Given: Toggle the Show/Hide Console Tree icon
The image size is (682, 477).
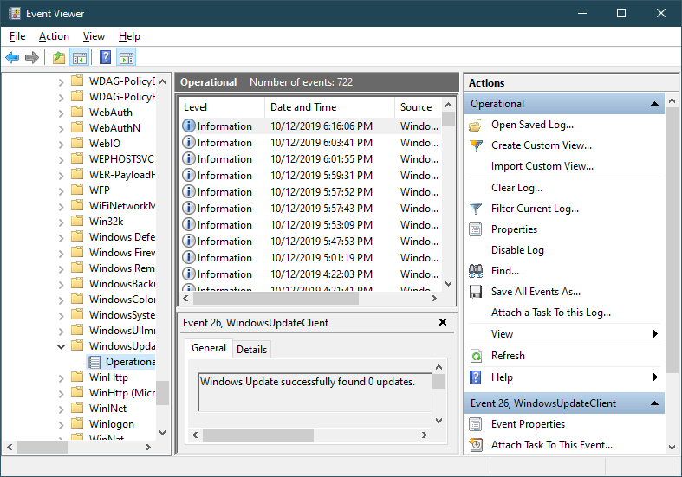Looking at the screenshot, I should pyautogui.click(x=80, y=57).
